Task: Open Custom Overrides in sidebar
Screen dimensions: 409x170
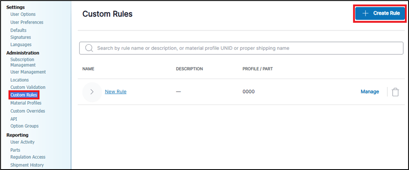Action: (x=28, y=111)
